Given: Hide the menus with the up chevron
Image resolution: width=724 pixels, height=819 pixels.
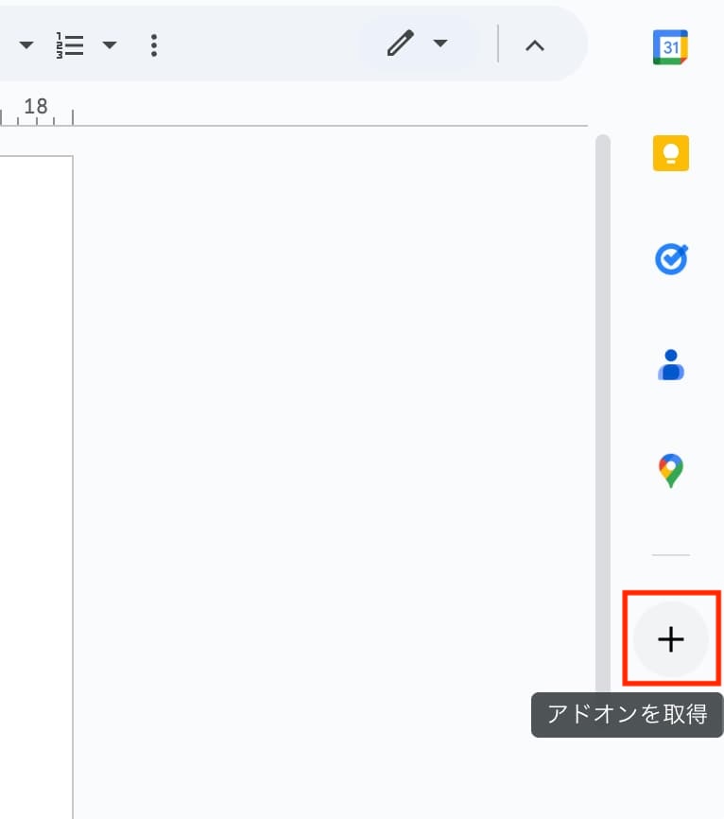Looking at the screenshot, I should [534, 45].
